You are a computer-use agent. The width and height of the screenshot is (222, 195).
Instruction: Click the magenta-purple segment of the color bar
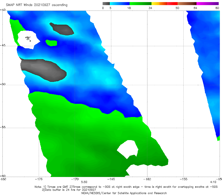[x=208, y=4]
